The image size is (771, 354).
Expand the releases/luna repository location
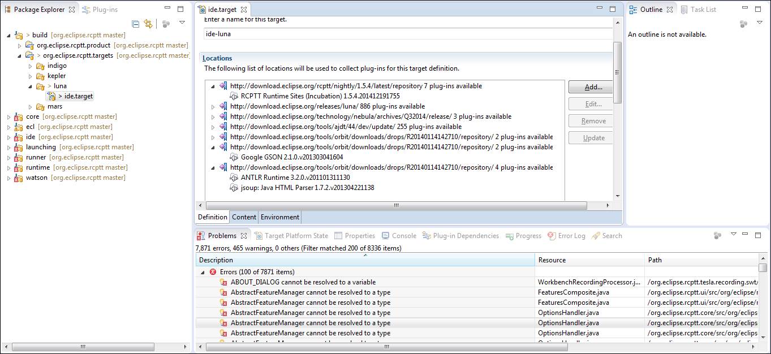213,107
